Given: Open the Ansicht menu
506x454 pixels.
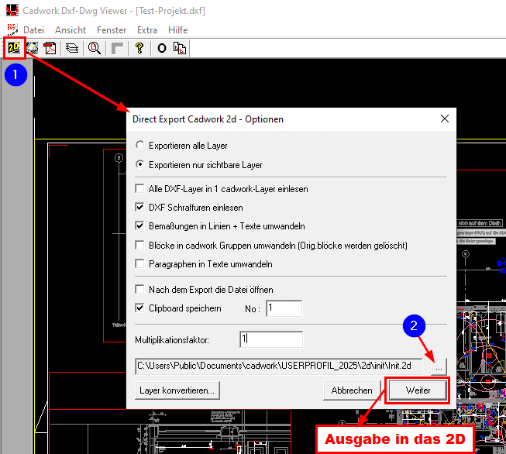Looking at the screenshot, I should pos(71,30).
